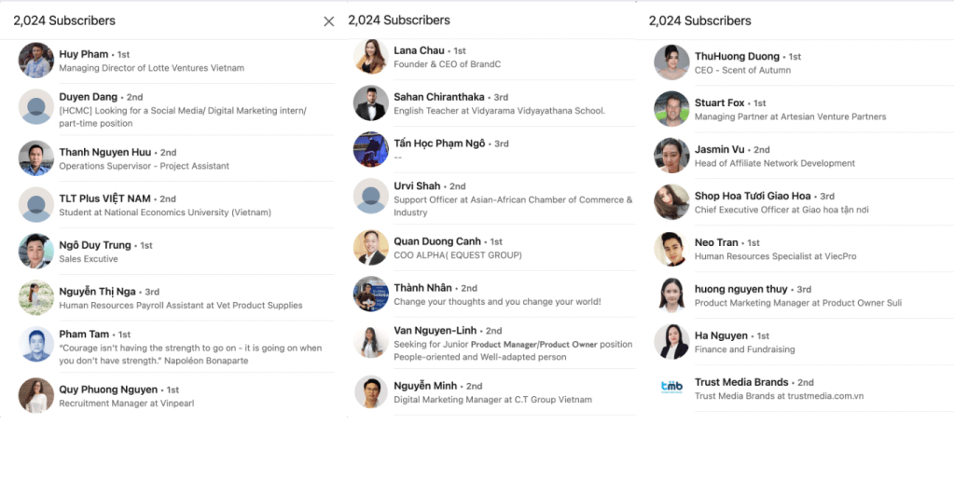
Task: Click Huy Pham's profile photo
Action: point(36,61)
